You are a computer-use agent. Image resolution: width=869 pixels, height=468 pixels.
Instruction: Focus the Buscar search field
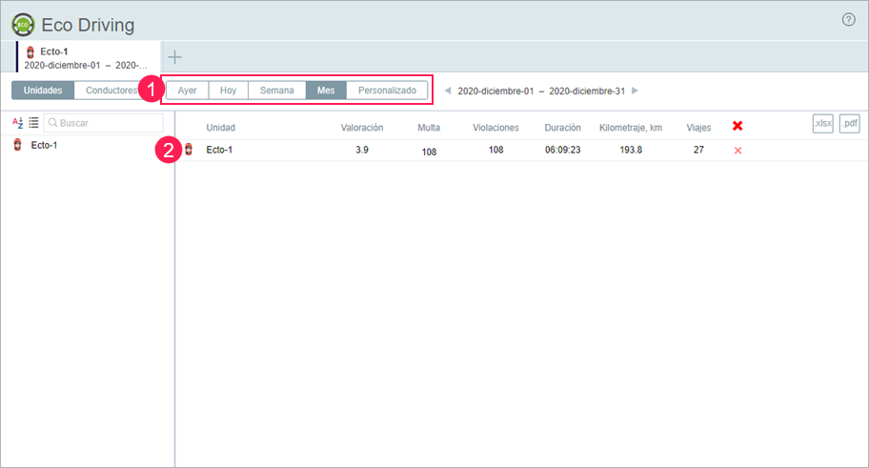tap(107, 123)
